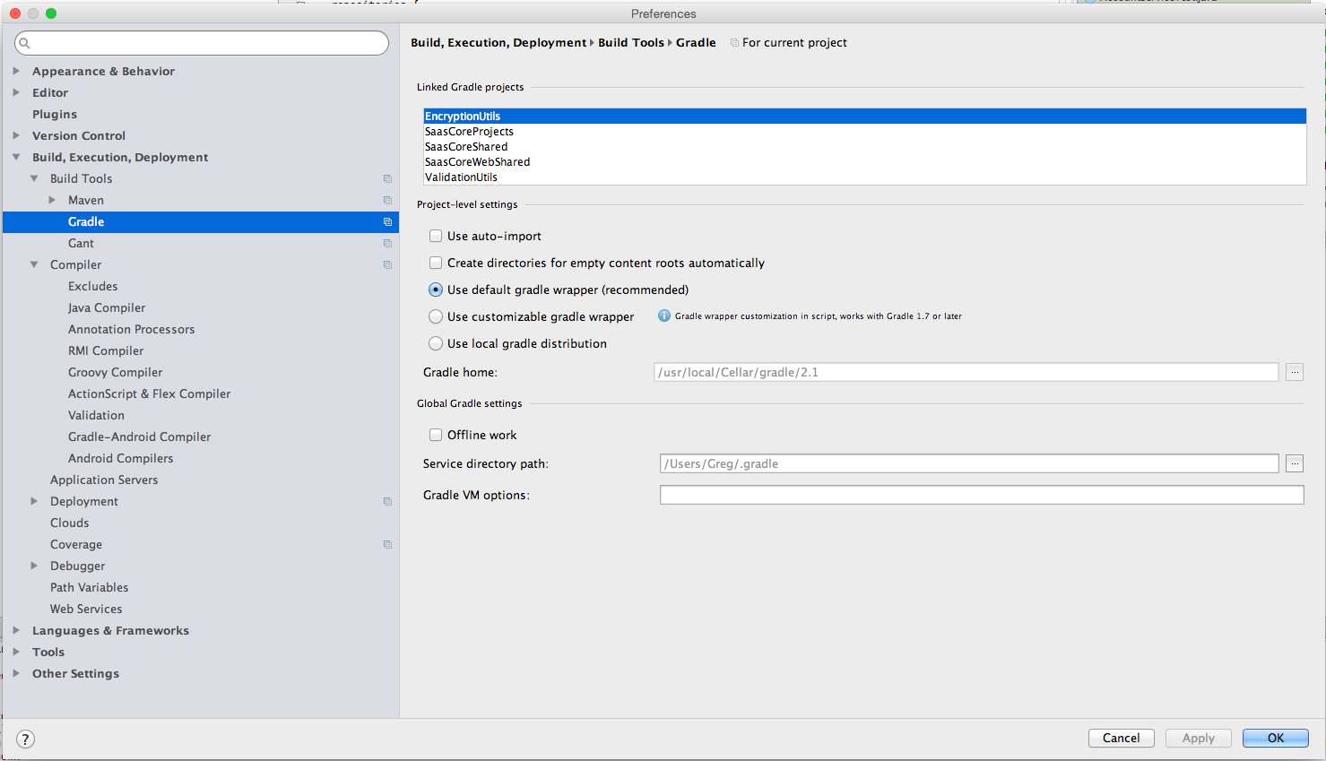The image size is (1326, 761).
Task: Browse for Gradle home directory
Action: pyautogui.click(x=1295, y=372)
